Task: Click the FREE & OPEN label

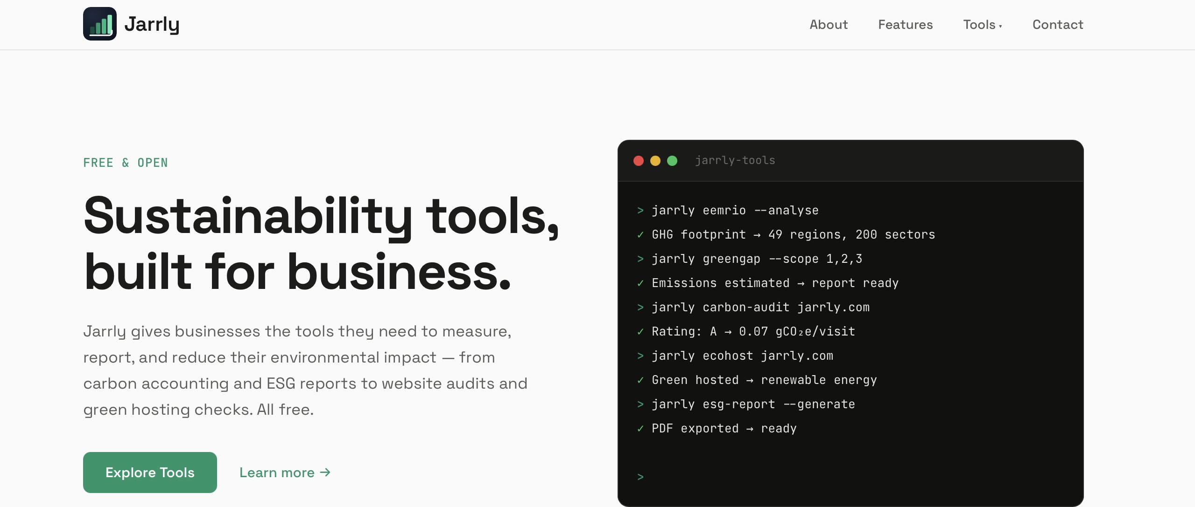Action: pyautogui.click(x=125, y=163)
